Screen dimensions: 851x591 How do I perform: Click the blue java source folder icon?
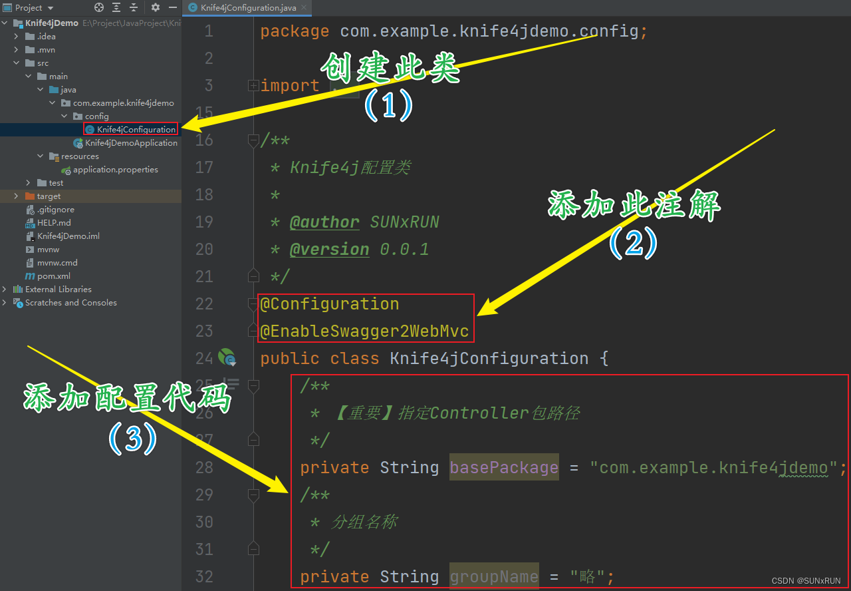tap(54, 90)
